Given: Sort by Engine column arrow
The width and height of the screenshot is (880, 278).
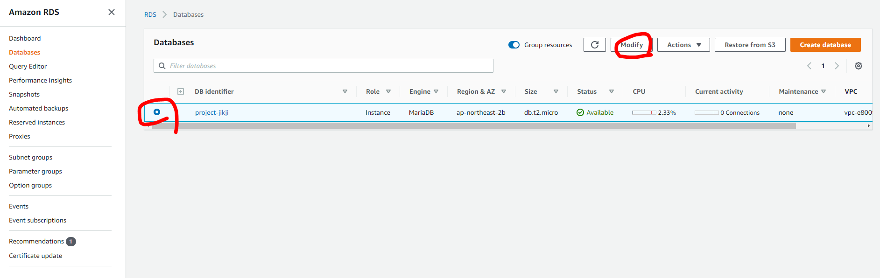Looking at the screenshot, I should [436, 91].
